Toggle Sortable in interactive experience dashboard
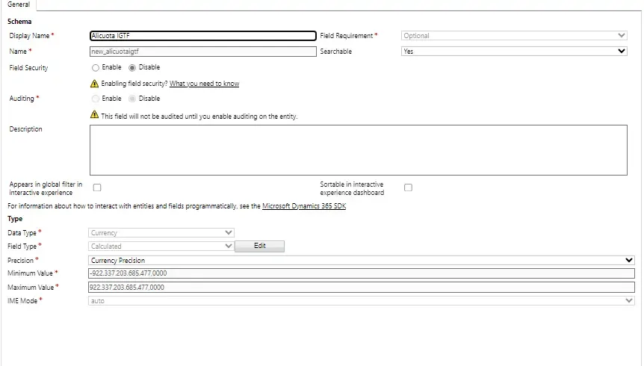This screenshot has width=644, height=366. pos(408,187)
